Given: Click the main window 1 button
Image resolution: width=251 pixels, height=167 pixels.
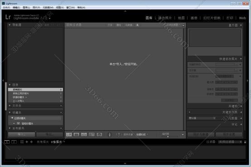Looking at the screenshot, I should [7, 142].
